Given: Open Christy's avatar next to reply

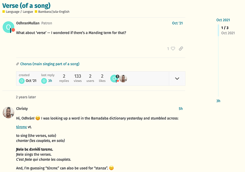Looking at the screenshot, I should (x=9, y=112).
